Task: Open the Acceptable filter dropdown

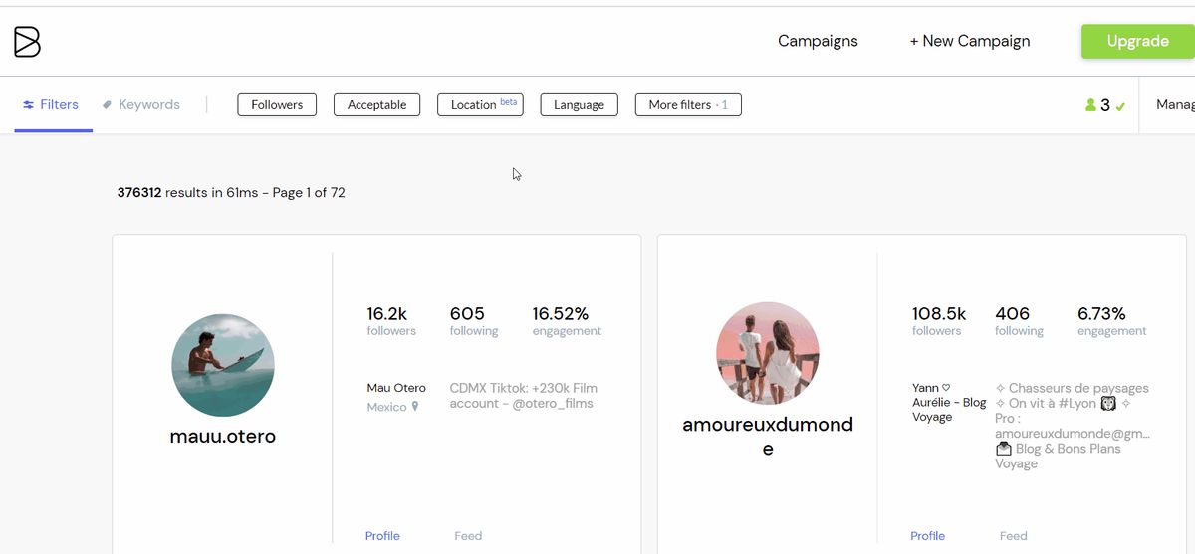Action: (376, 105)
